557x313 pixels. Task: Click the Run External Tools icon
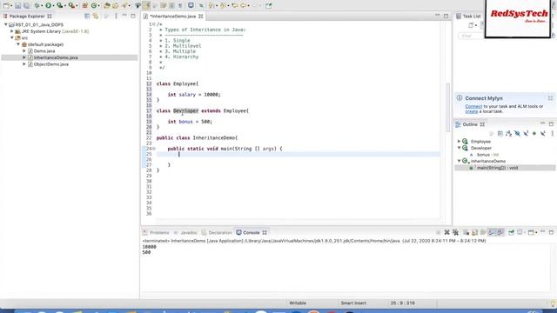(71, 6)
